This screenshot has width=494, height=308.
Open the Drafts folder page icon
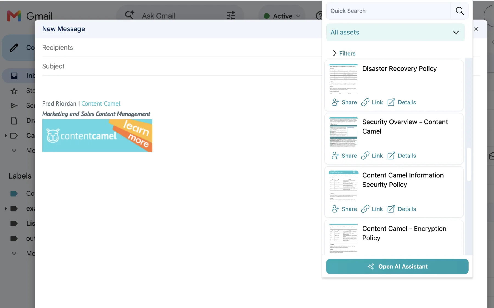14,120
